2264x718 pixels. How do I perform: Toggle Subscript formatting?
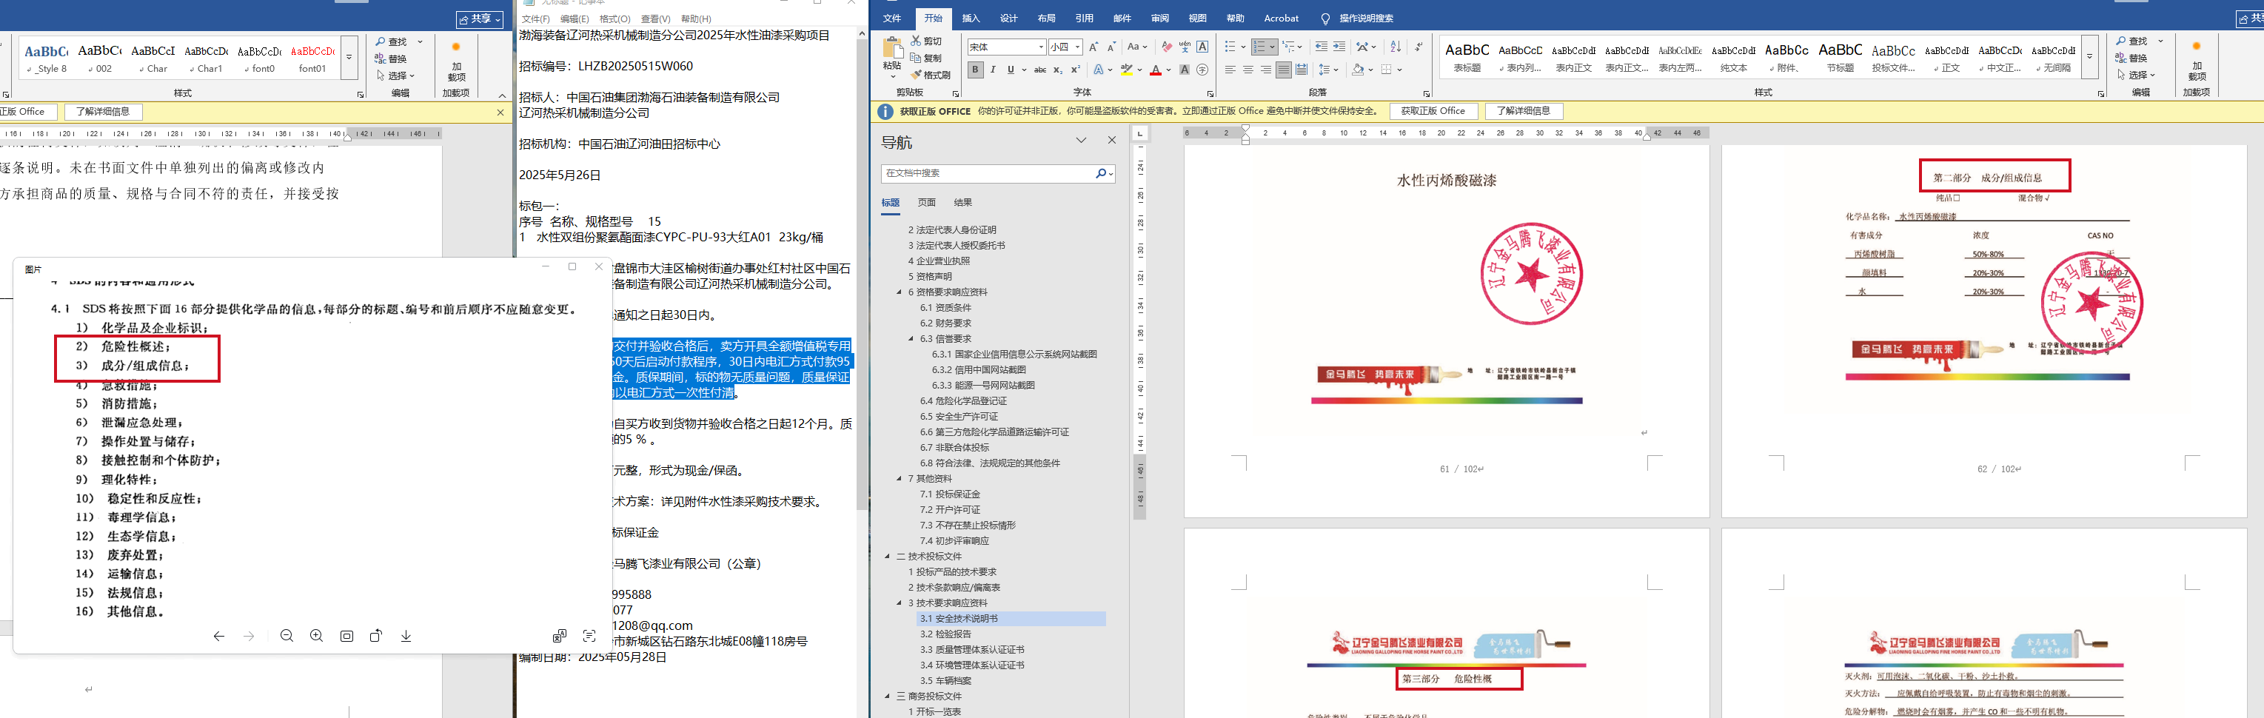(x=1057, y=70)
